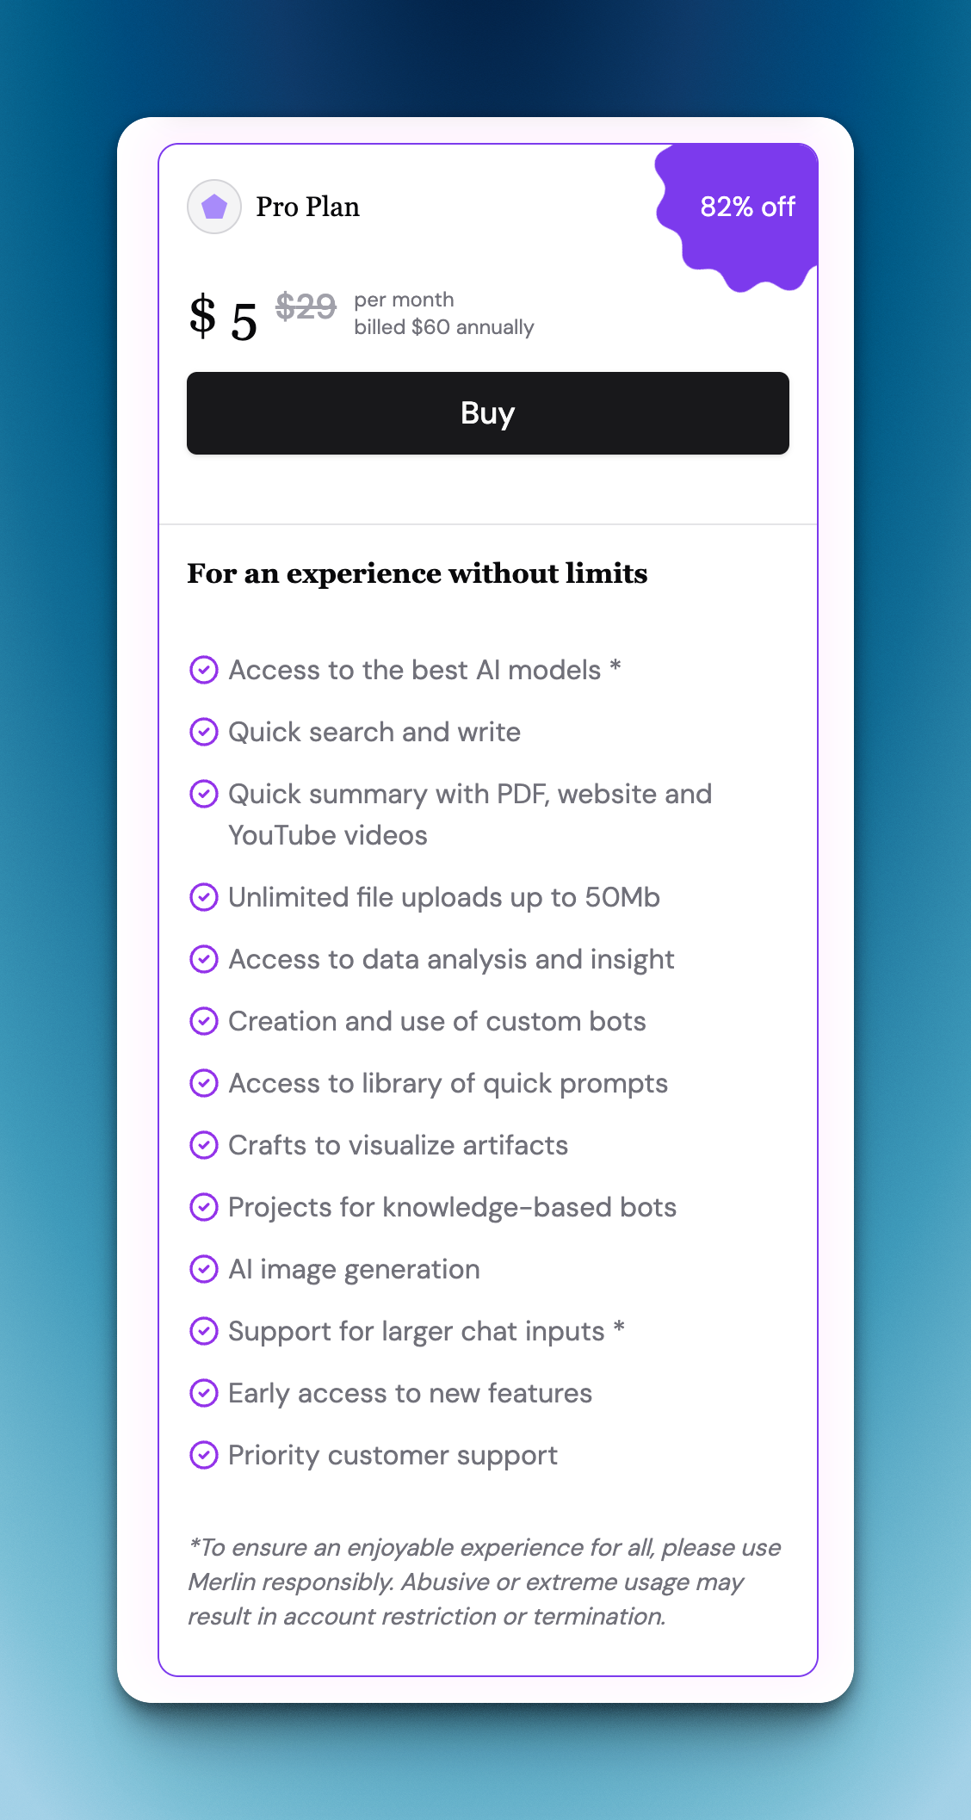Click checkmark beside Early access to new features

tap(204, 1393)
